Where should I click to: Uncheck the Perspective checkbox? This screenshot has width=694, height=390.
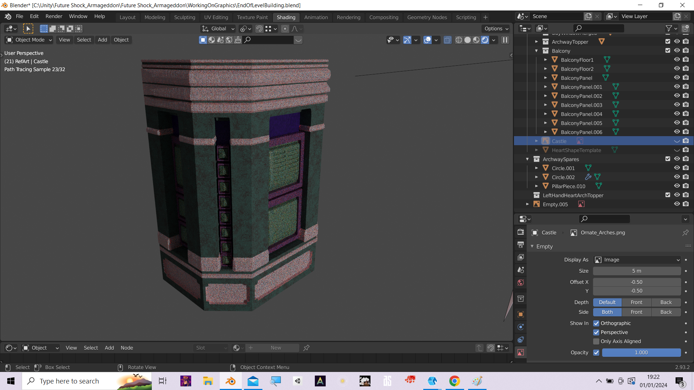[x=596, y=332]
